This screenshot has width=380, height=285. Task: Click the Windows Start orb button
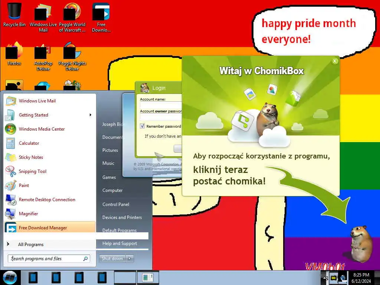pyautogui.click(x=10, y=278)
